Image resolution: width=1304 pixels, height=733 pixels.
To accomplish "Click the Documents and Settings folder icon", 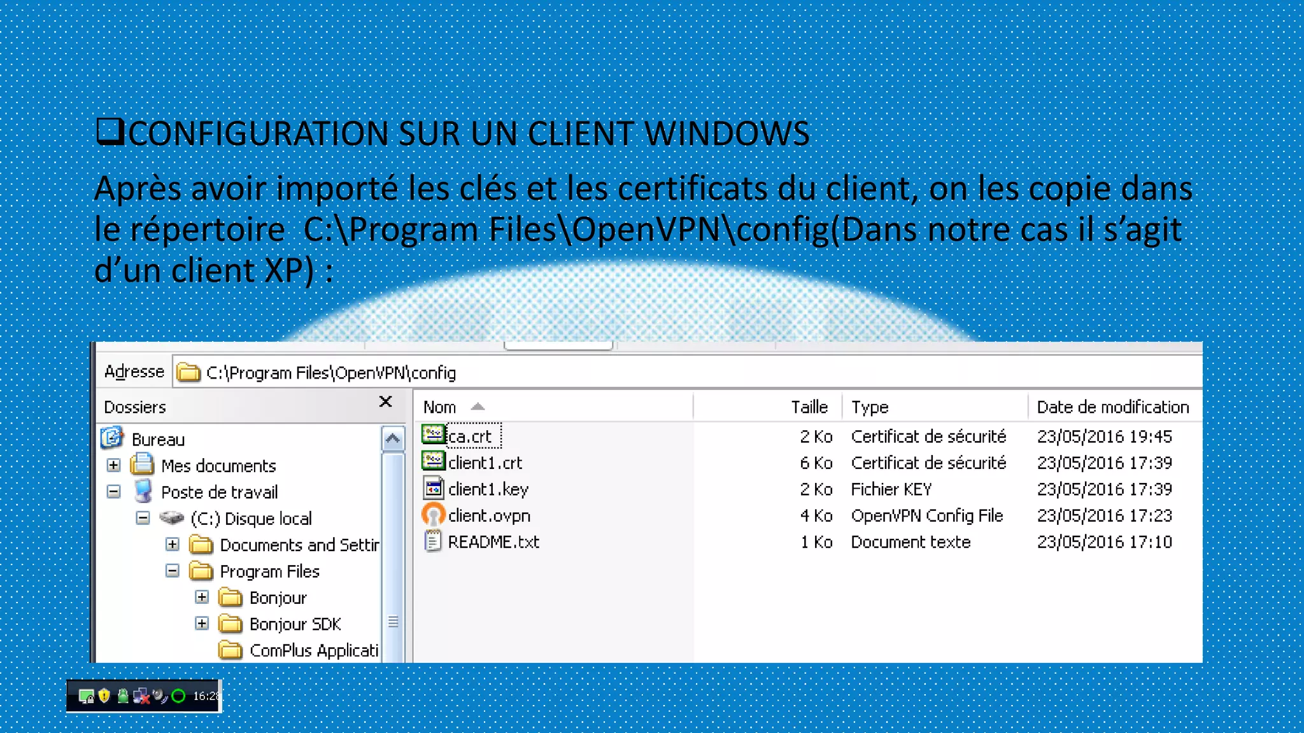I will (201, 545).
